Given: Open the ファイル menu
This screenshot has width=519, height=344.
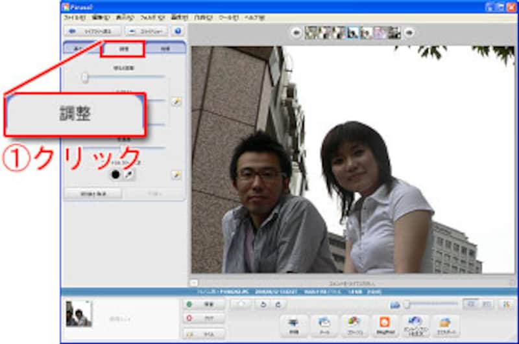Looking at the screenshot, I should (75, 17).
